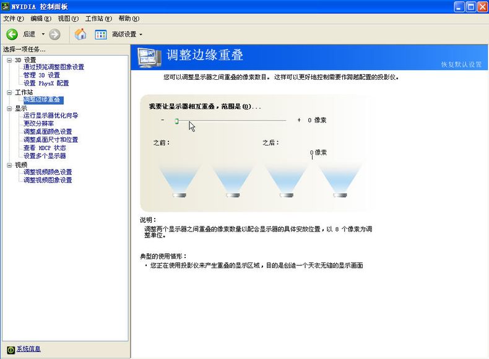Image resolution: width=489 pixels, height=359 pixels.
Task: Click the 显示 category label
Action: point(21,108)
